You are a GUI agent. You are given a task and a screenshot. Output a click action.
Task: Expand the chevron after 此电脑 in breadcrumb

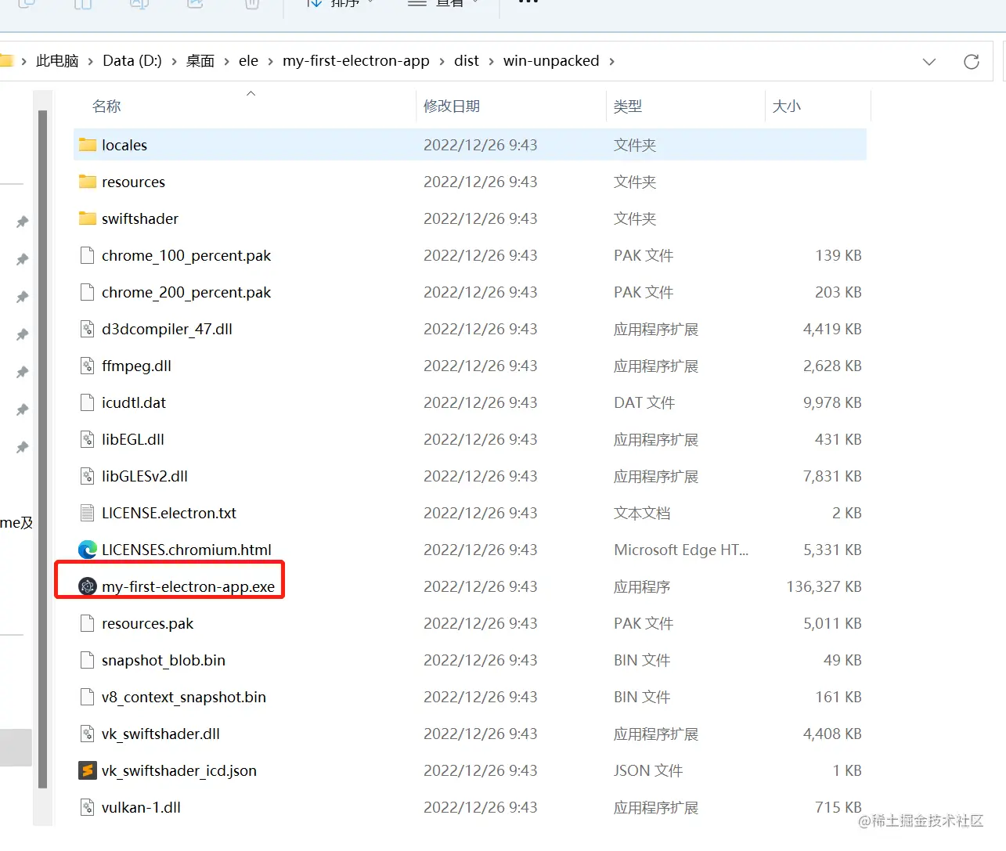91,61
